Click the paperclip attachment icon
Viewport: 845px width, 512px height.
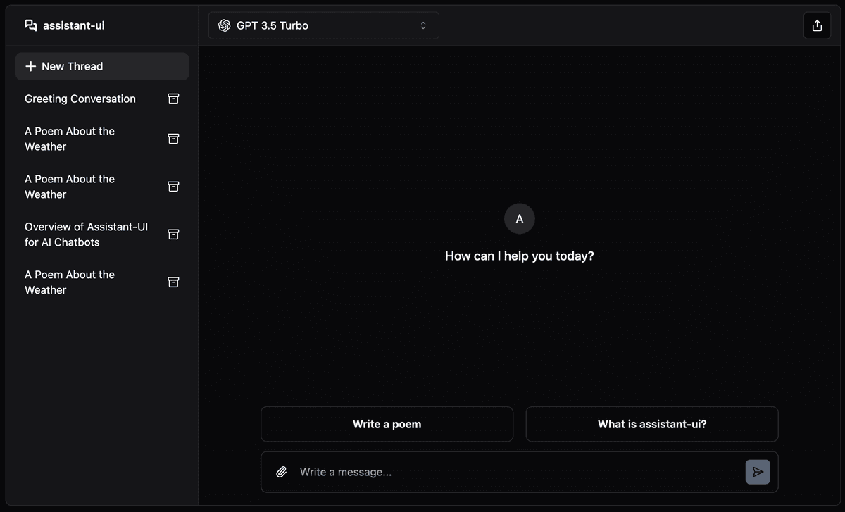[281, 472]
